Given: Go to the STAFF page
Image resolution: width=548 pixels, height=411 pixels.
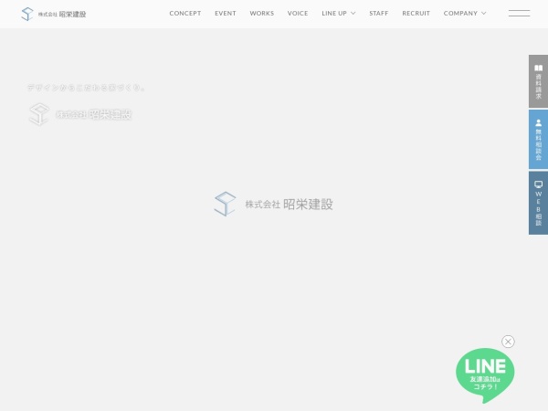Looking at the screenshot, I should click(379, 14).
